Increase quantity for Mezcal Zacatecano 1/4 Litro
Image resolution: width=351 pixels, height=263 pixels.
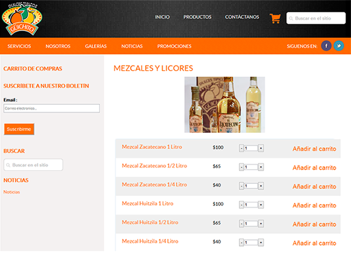[261, 186]
